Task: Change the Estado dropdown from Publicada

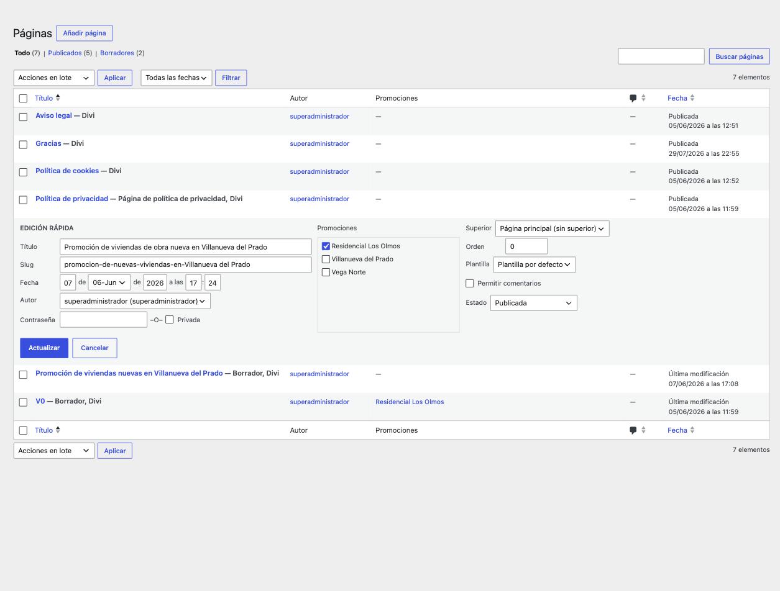Action: 533,303
